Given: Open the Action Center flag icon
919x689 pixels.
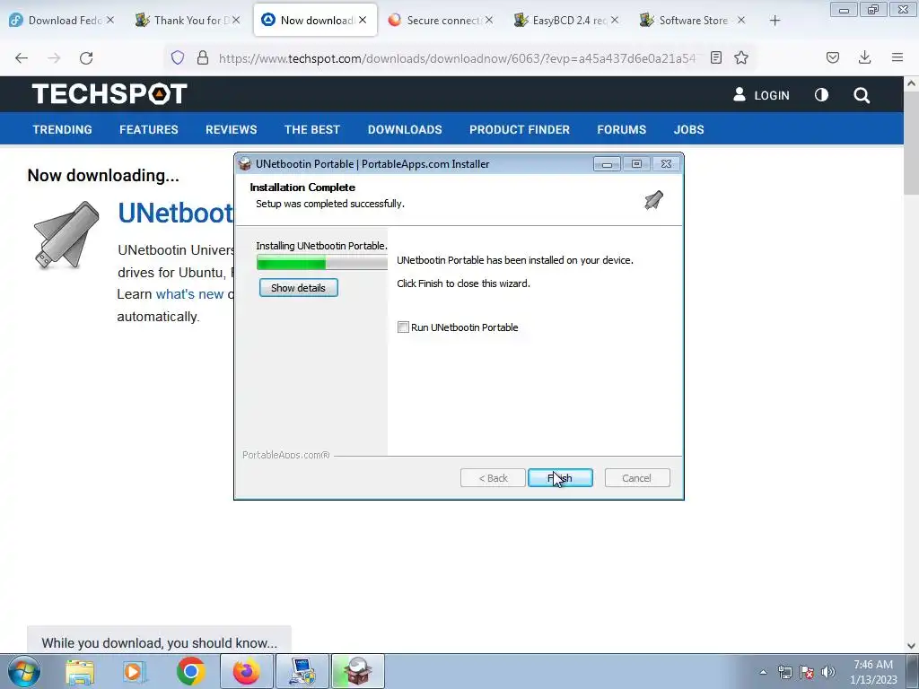Looking at the screenshot, I should [807, 672].
